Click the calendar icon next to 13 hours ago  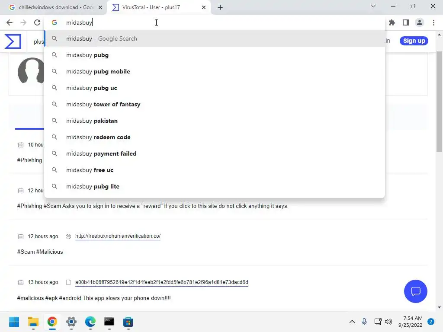(x=21, y=282)
